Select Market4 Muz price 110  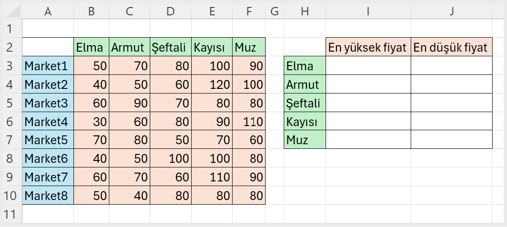pos(249,121)
